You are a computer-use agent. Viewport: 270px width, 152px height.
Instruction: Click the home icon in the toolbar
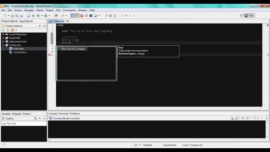[x=82, y=16]
